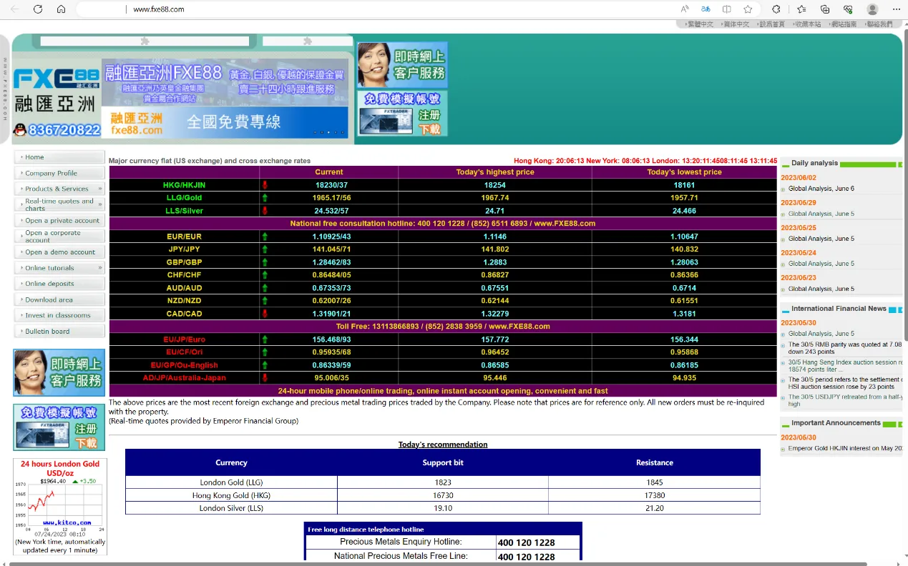Click the header free demo account banner
908x566 pixels.
[x=402, y=114]
